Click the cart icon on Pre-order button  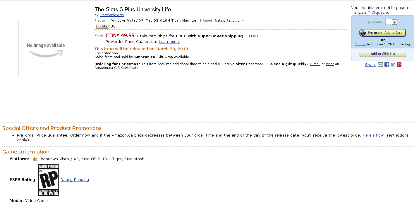[363, 33]
